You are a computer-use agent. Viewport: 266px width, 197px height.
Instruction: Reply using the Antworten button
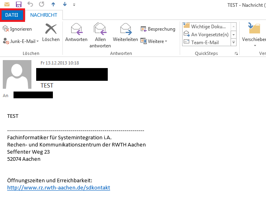pos(76,32)
